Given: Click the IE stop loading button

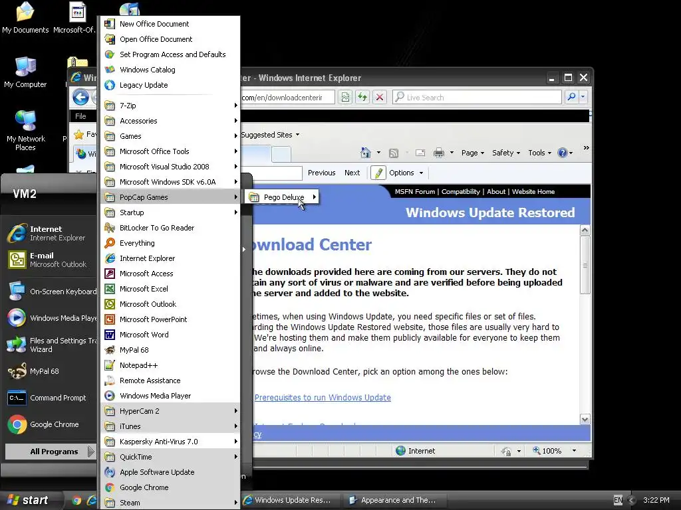Looking at the screenshot, I should point(380,97).
